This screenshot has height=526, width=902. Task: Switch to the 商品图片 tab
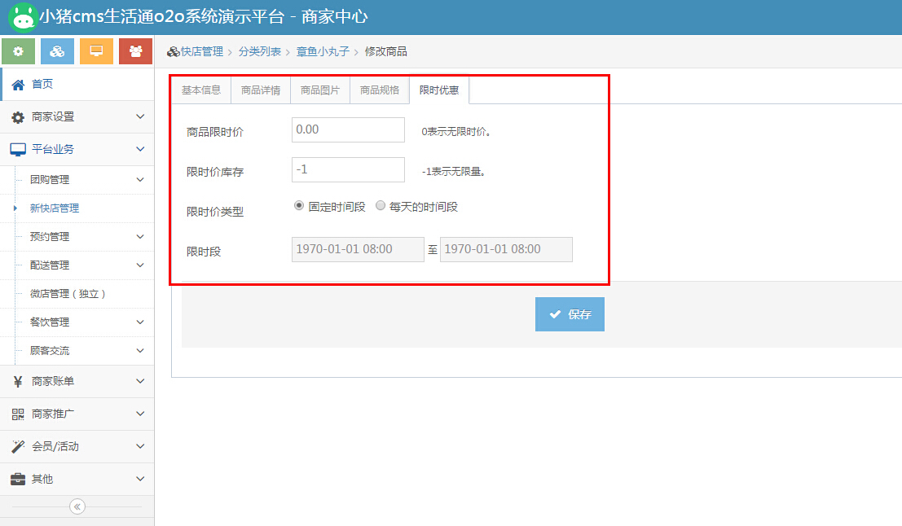tap(320, 90)
